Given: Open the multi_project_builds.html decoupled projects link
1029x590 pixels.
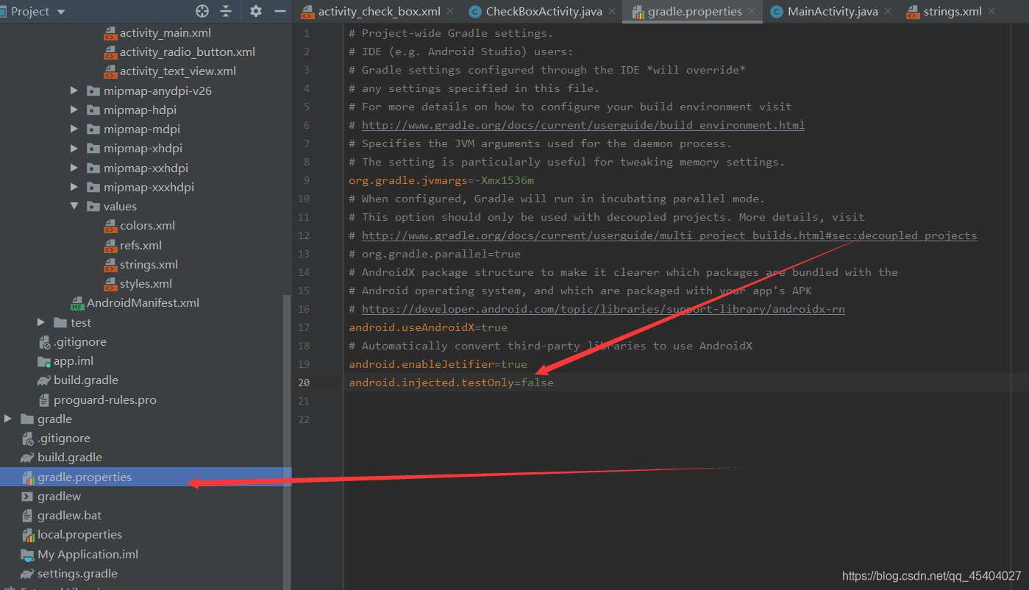Looking at the screenshot, I should (669, 235).
